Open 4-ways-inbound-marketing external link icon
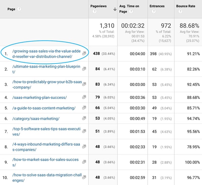 [x=84, y=146]
